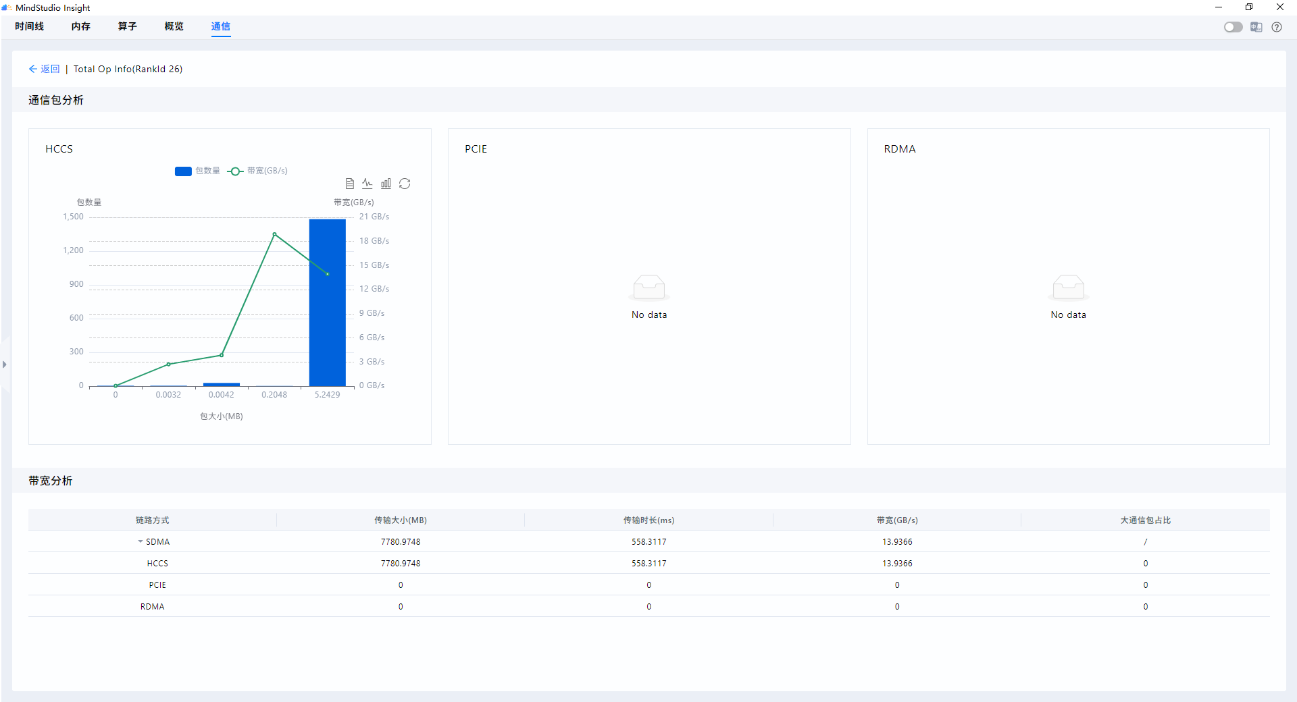Viewport: 1297px width, 702px height.
Task: Click the 通信包分析 section heading
Action: click(x=56, y=100)
